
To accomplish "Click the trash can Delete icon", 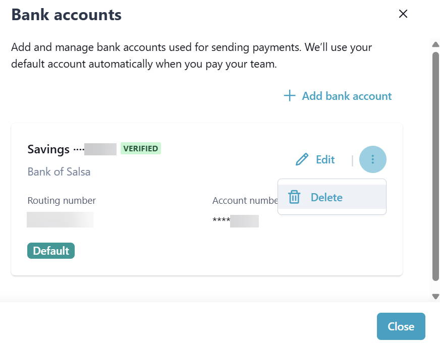I will (294, 197).
